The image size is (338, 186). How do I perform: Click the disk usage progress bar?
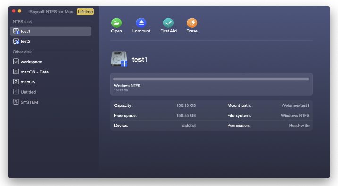point(211,79)
